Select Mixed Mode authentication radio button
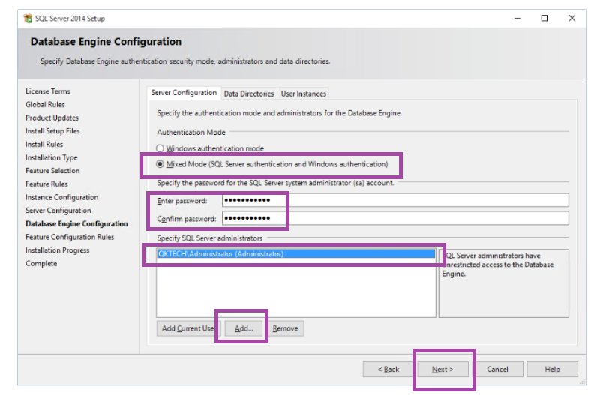Viewport: 594px width, 395px height. 160,164
